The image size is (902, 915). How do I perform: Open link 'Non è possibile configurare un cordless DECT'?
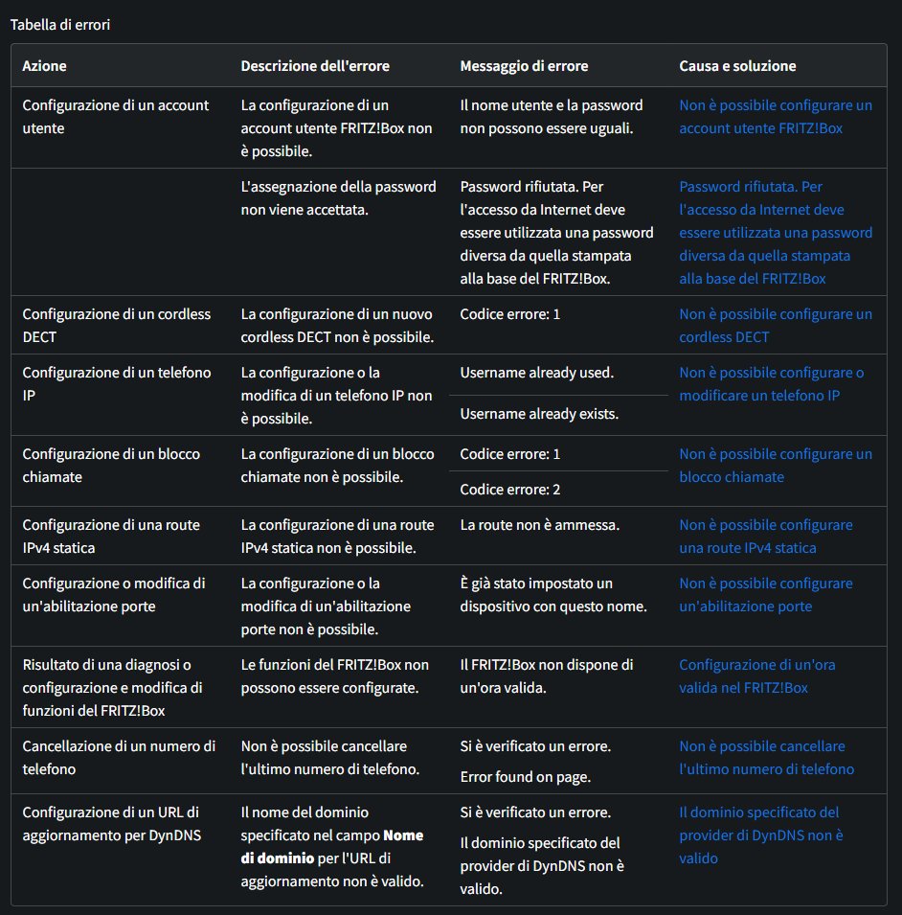tap(776, 325)
